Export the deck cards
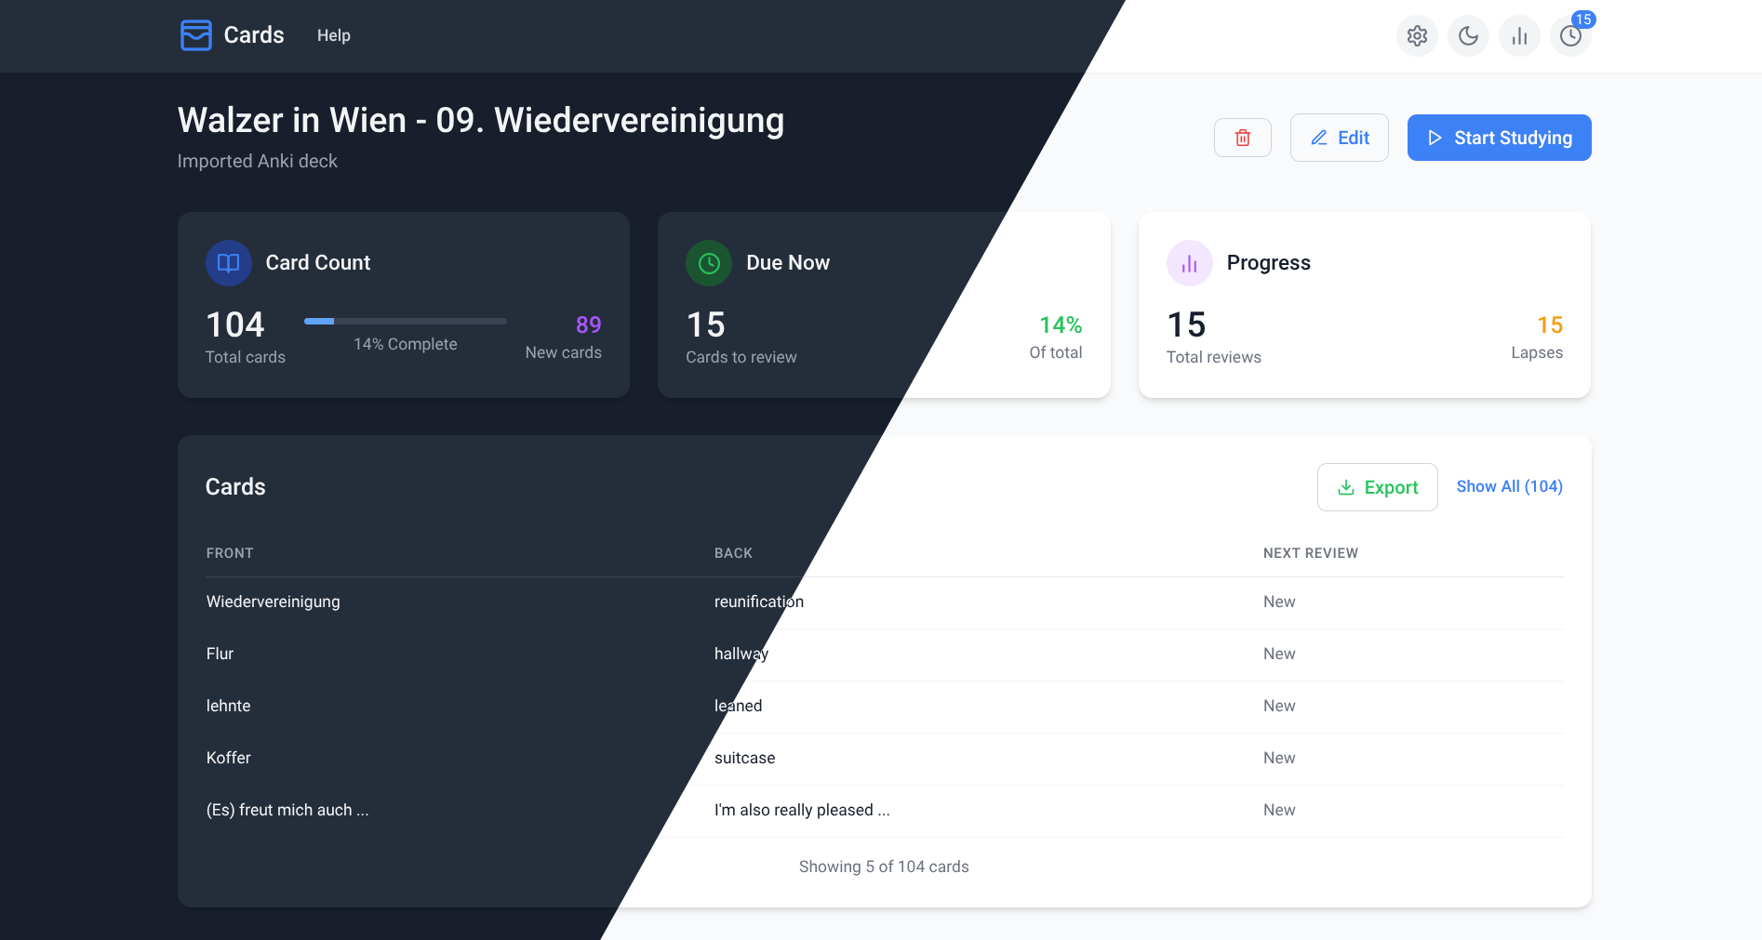Image resolution: width=1762 pixels, height=940 pixels. 1377,487
